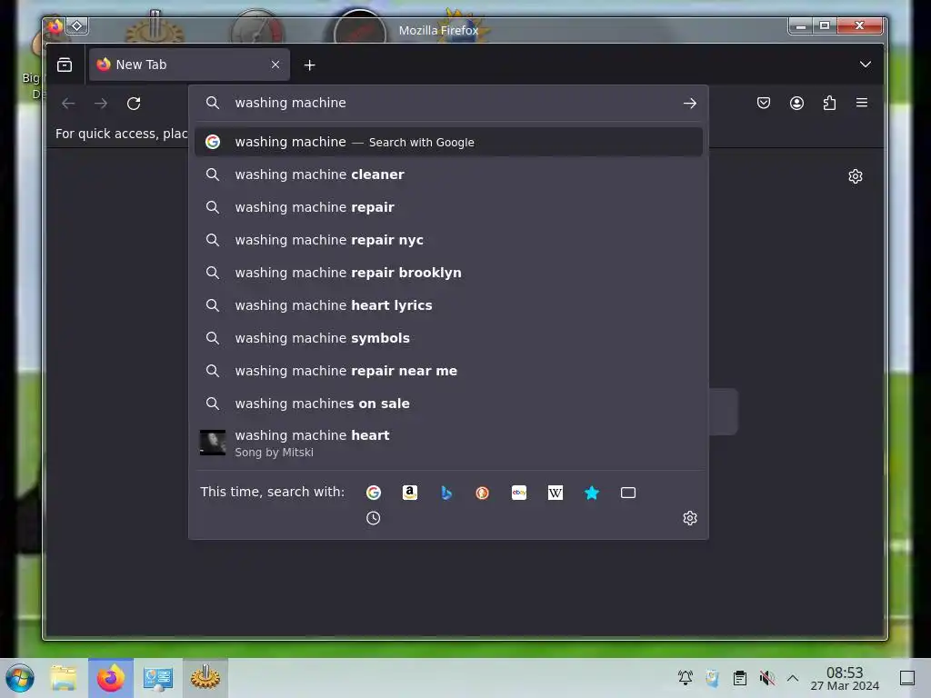Go forward one page
Viewport: 931px width, 698px height.
click(101, 104)
